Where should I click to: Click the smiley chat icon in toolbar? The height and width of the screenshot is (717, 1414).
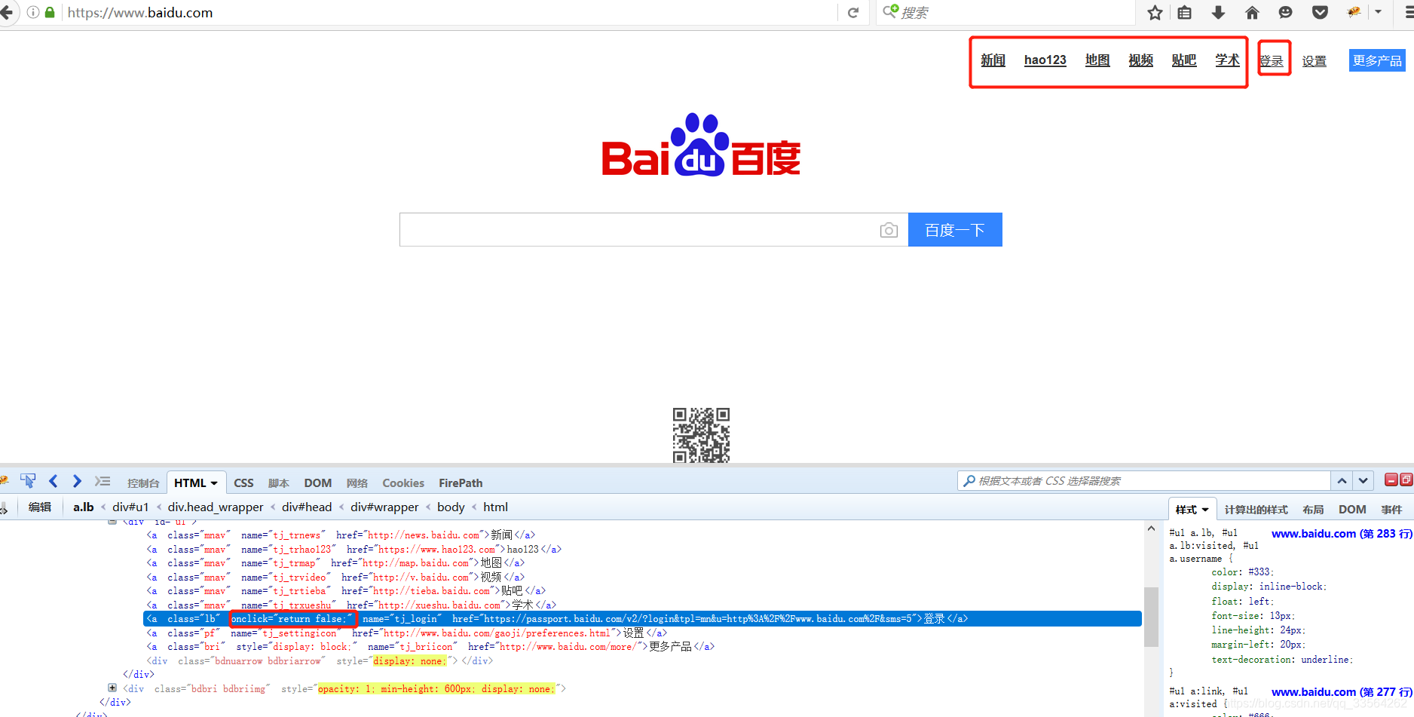click(1286, 12)
